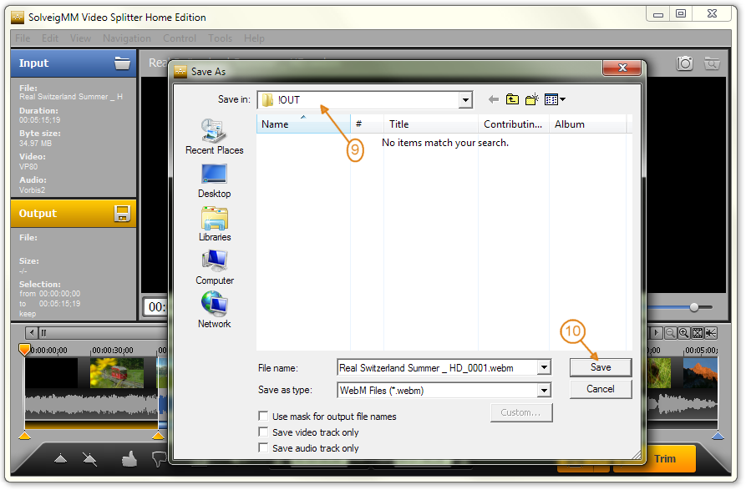Close the Save As dialog
Viewport: 746px width, 490px height.
[622, 68]
